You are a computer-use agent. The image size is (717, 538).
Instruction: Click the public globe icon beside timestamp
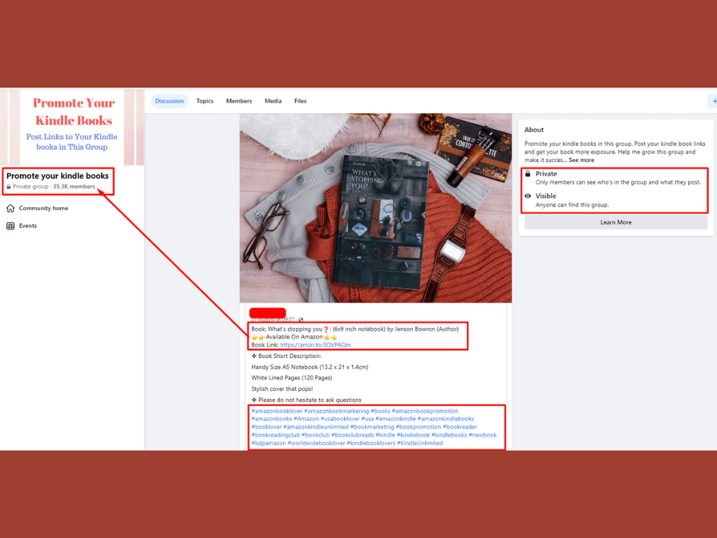pyautogui.click(x=300, y=320)
